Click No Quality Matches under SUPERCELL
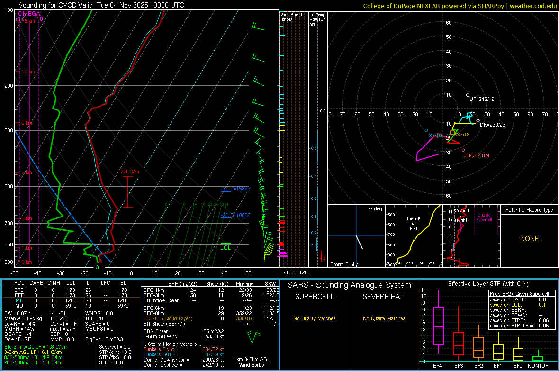The image size is (559, 371). click(x=315, y=318)
